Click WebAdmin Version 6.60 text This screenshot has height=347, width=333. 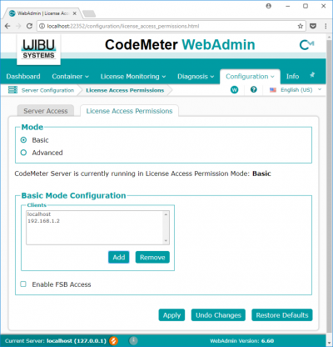click(x=241, y=340)
